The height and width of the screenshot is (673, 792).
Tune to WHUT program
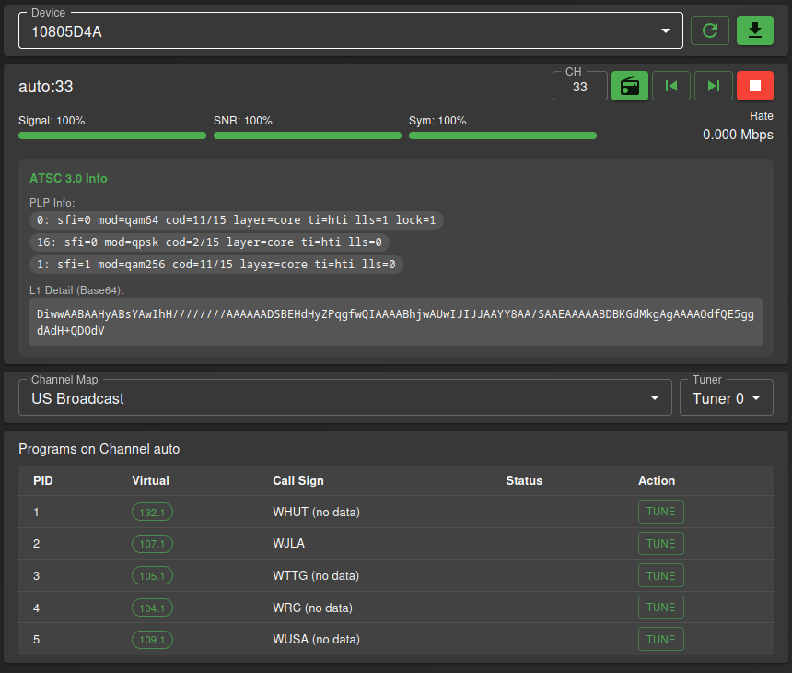click(x=660, y=512)
